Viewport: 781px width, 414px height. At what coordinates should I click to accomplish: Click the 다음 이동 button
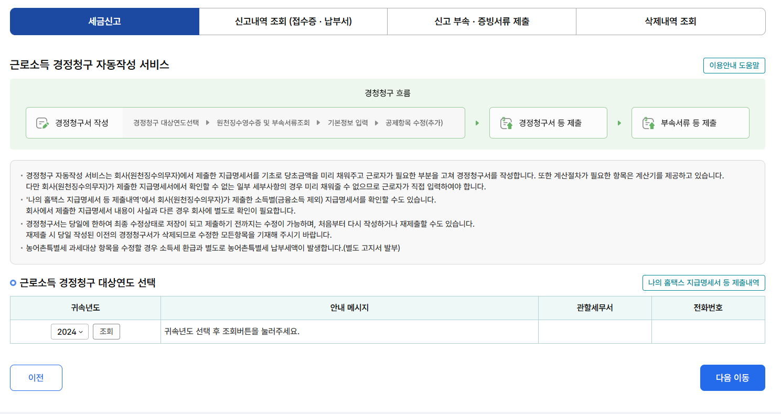[732, 377]
